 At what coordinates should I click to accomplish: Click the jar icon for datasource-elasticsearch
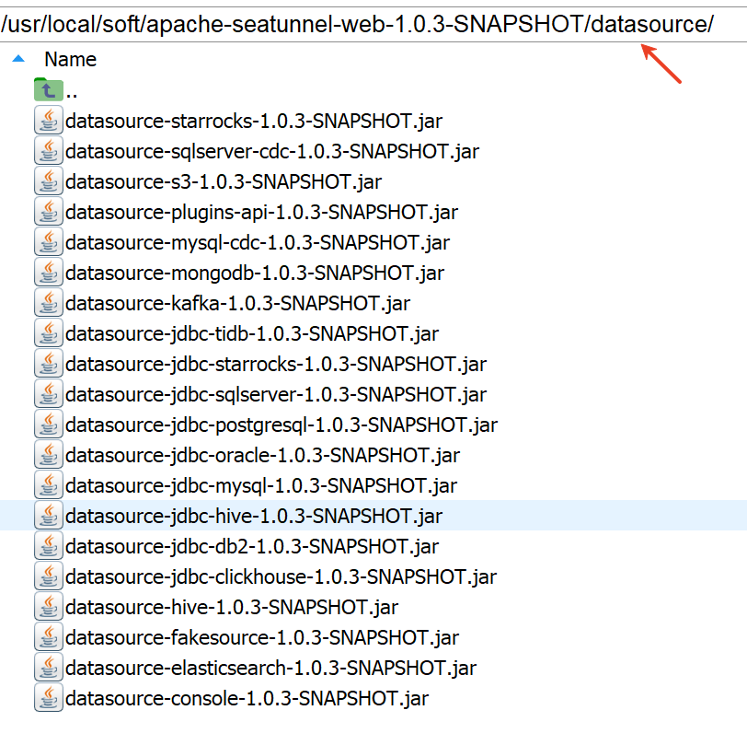49,668
